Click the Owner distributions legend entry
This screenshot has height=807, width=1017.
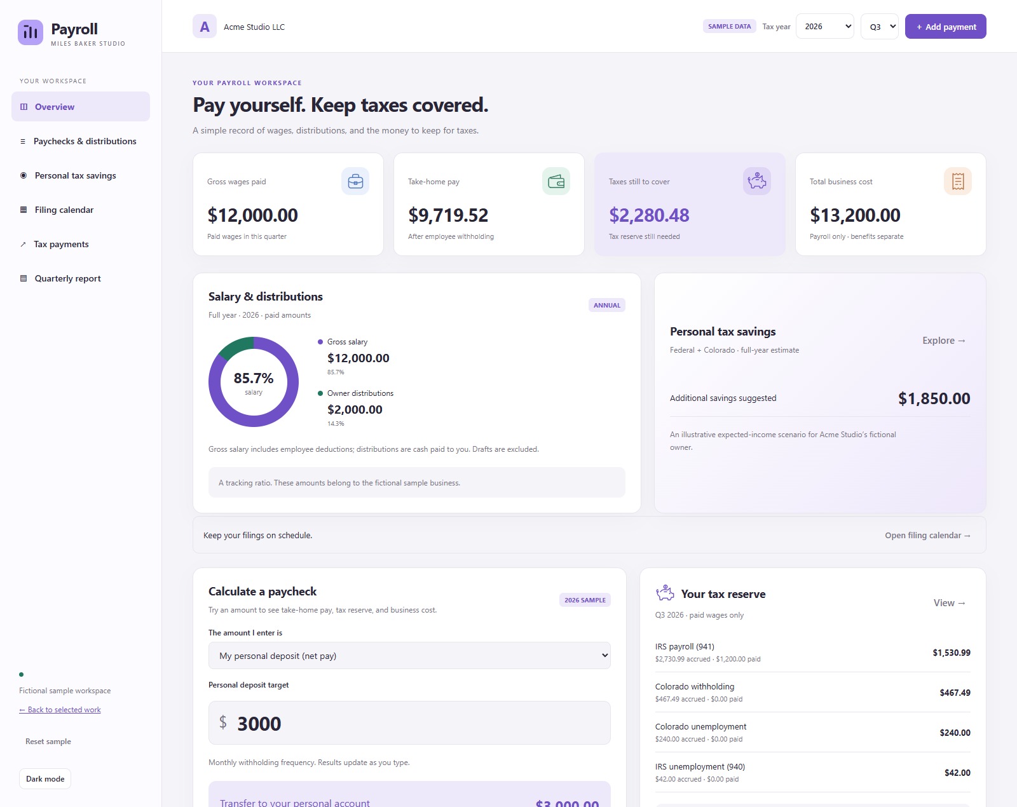pos(356,409)
